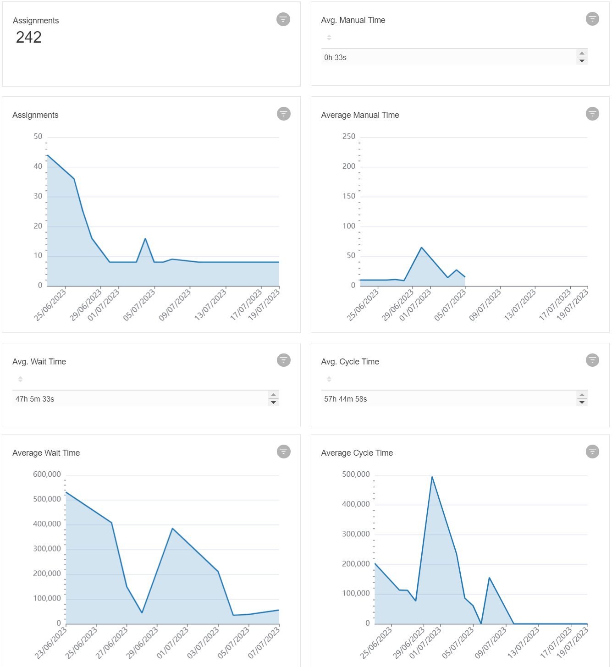Sort the Avg. Wait Time value column

20,379
